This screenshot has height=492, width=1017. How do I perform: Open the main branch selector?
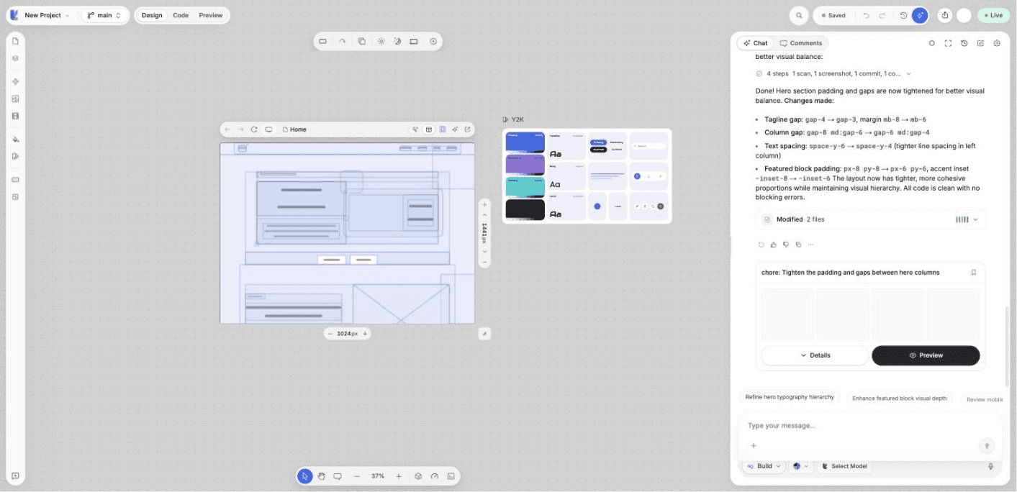104,15
